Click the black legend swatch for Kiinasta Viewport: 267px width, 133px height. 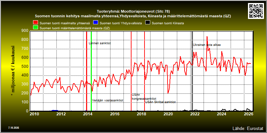click(x=148, y=23)
